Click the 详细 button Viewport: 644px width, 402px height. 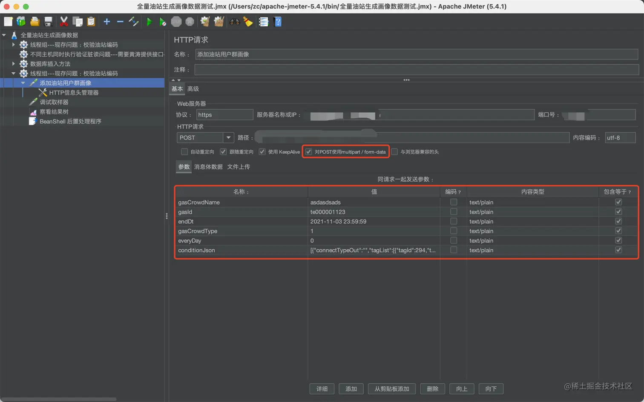(322, 389)
